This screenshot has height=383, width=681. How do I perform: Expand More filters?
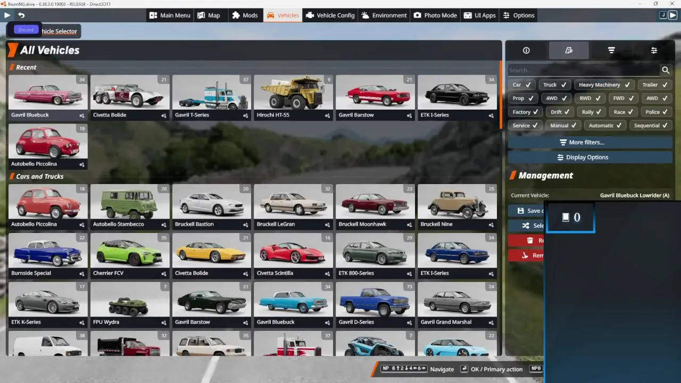(590, 143)
